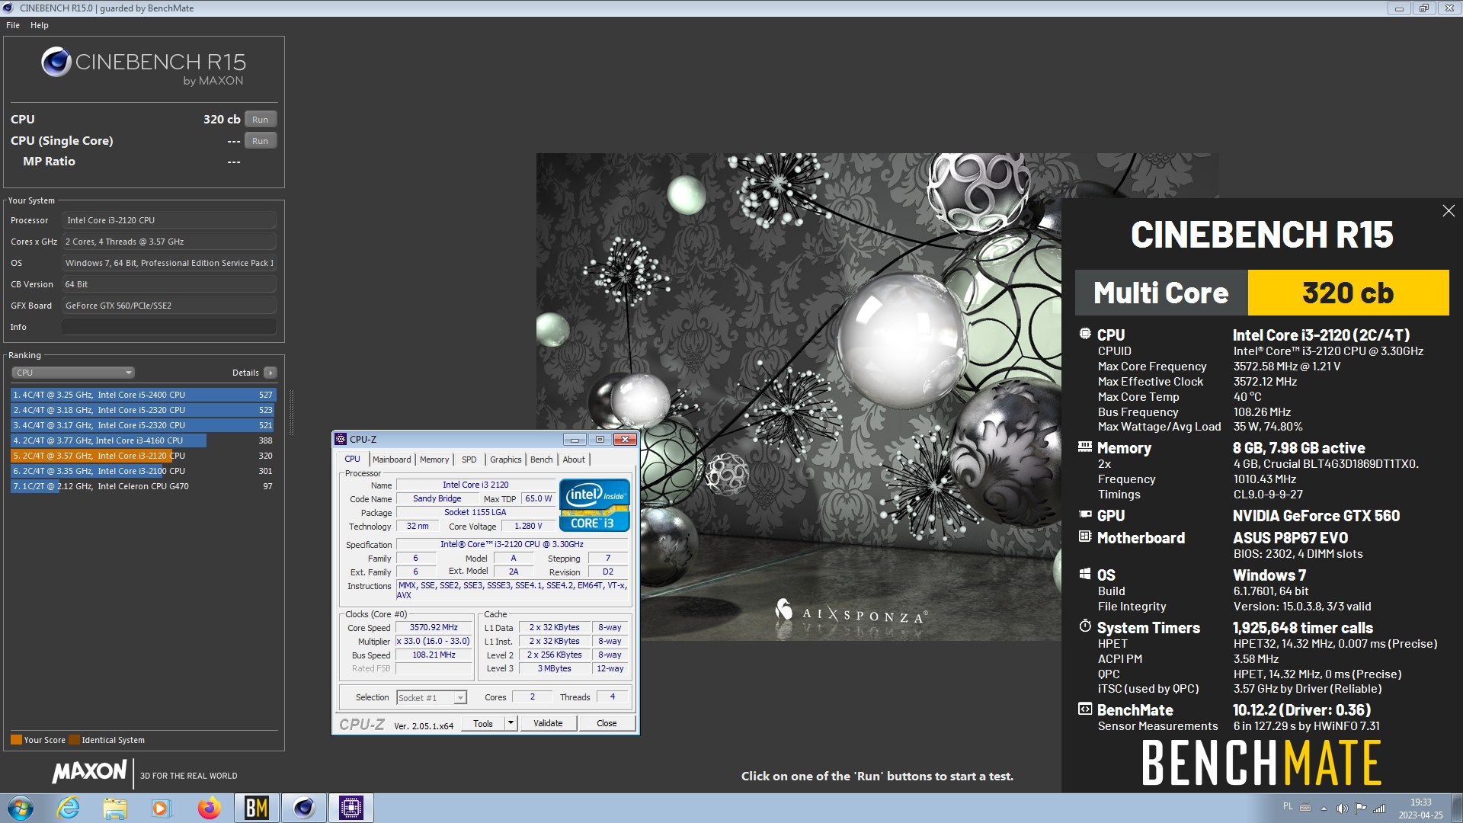Click the Motherboard icon in BenchMate panel
This screenshot has height=823, width=1463.
[1085, 536]
